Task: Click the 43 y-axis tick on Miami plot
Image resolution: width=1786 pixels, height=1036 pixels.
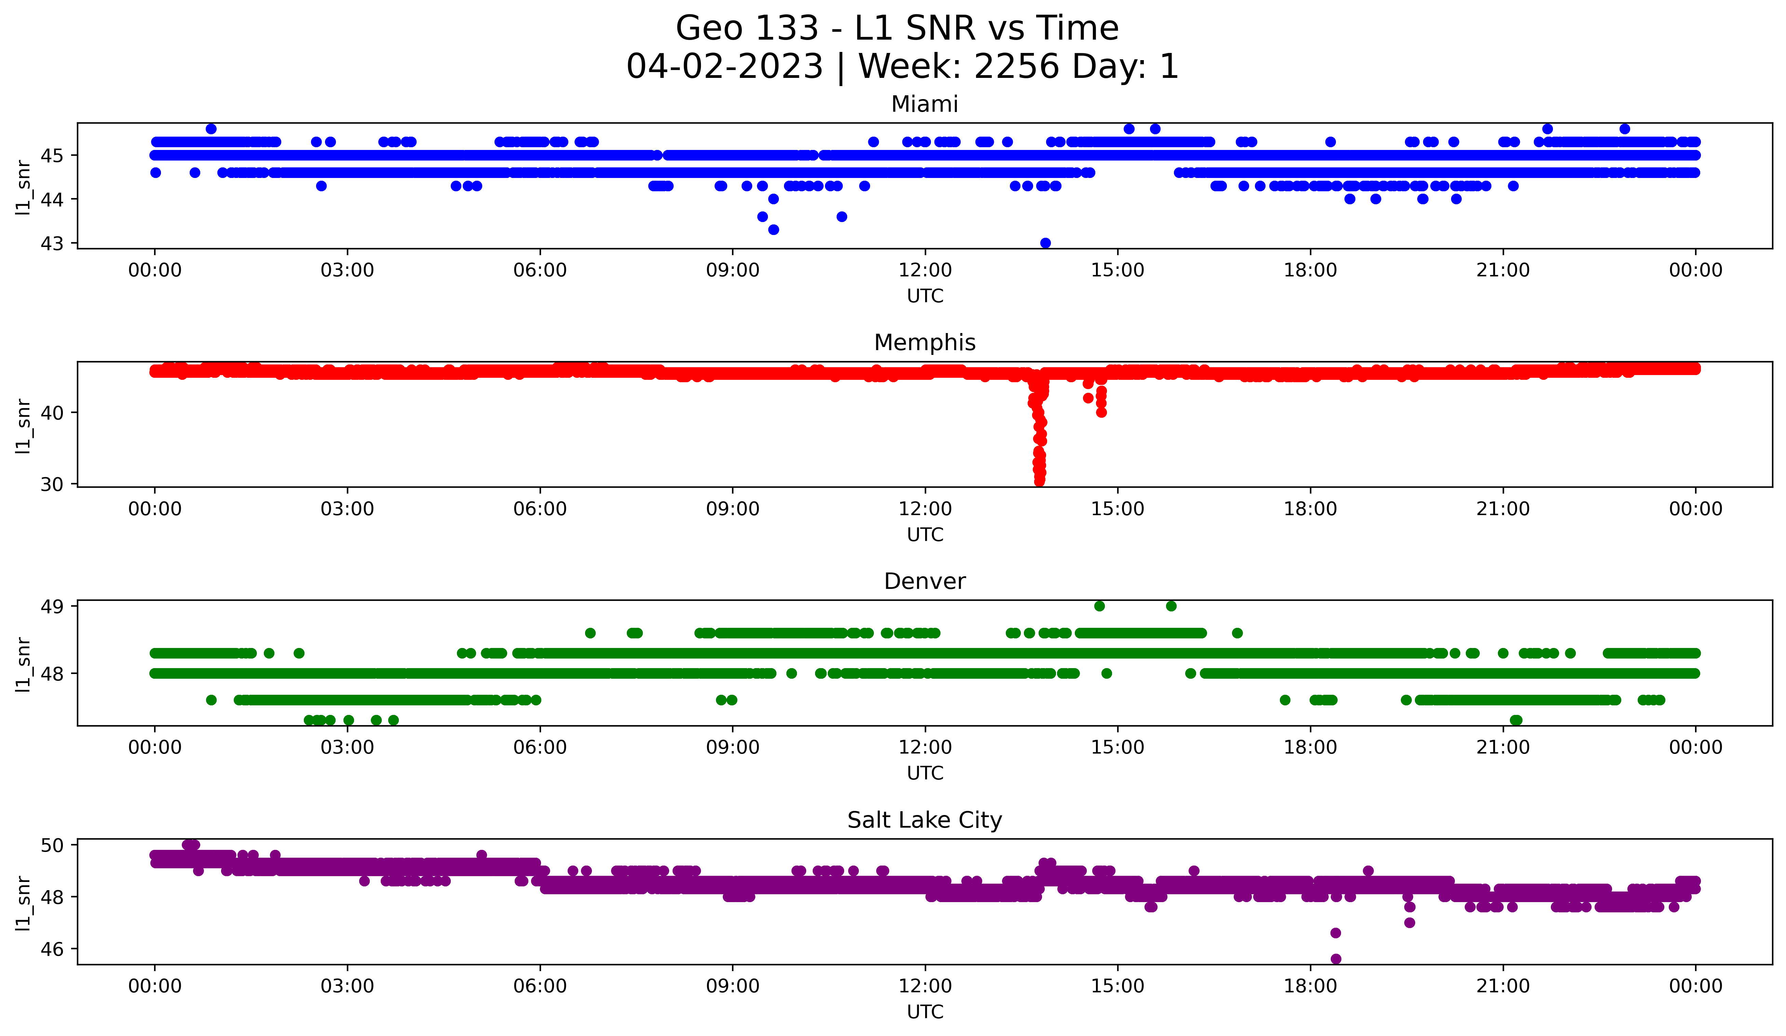Action: [52, 244]
